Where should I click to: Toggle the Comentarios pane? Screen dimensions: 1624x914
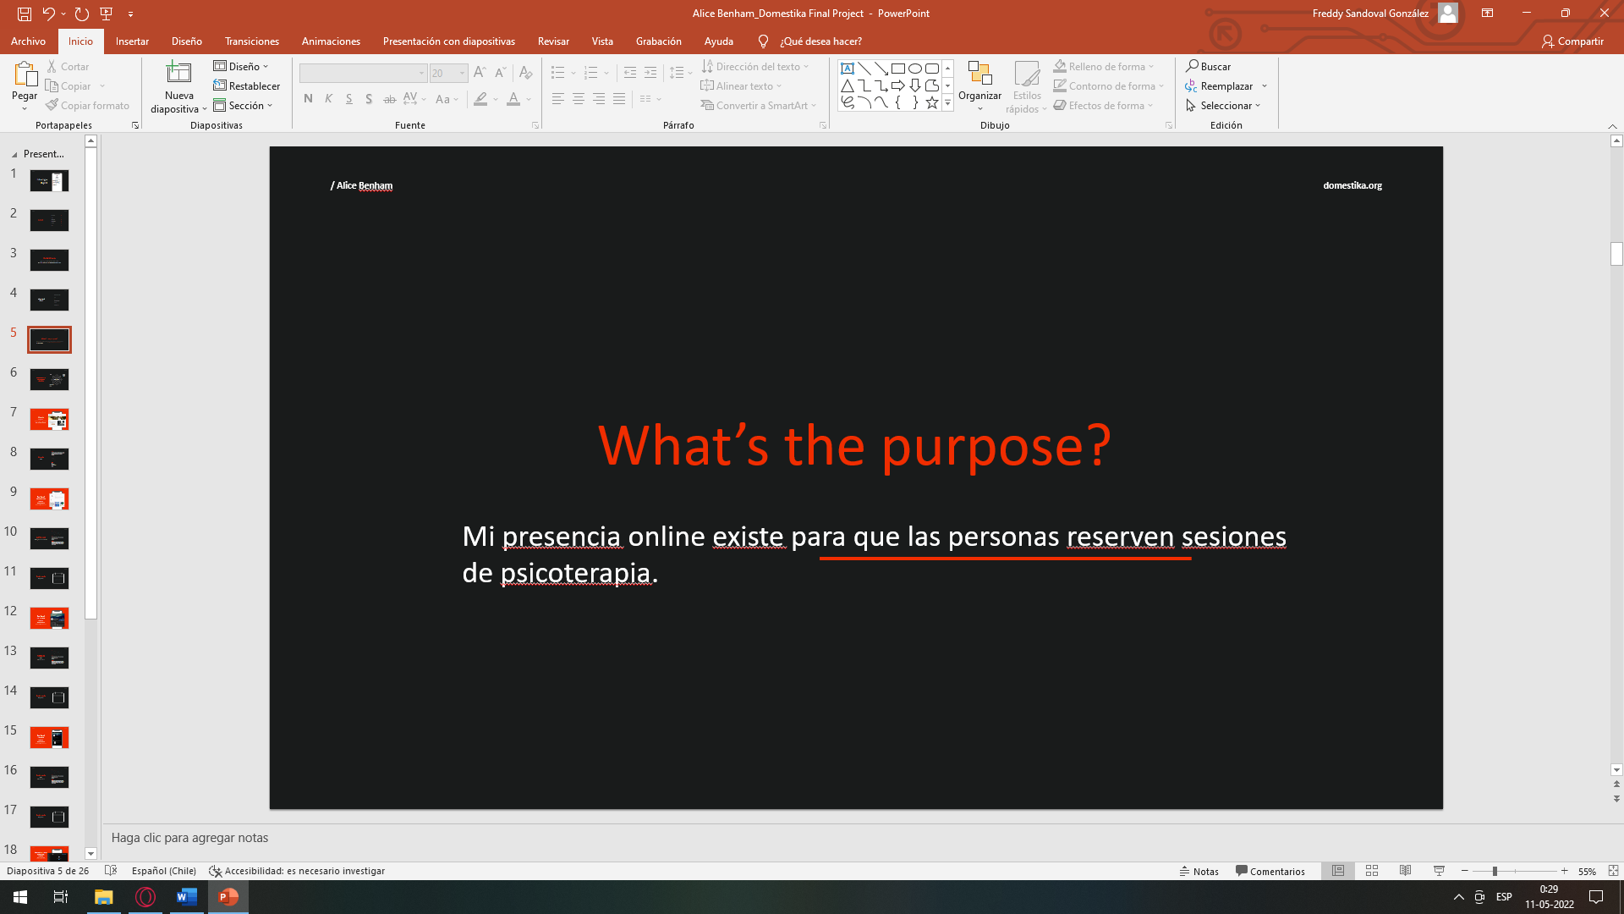pos(1270,871)
